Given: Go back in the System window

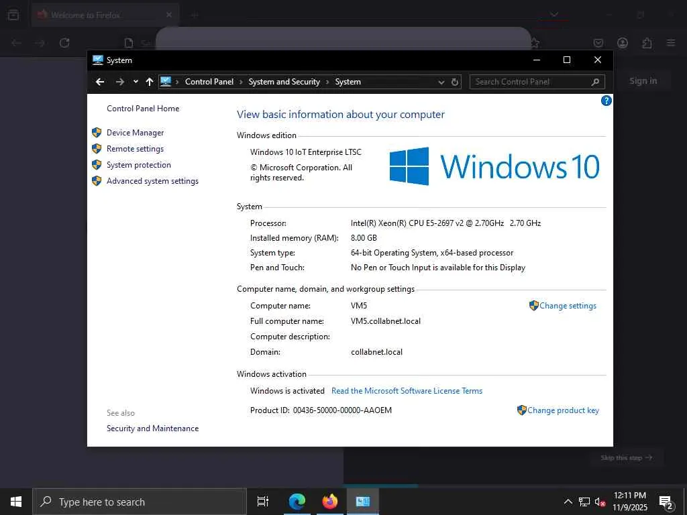Looking at the screenshot, I should click(x=100, y=82).
